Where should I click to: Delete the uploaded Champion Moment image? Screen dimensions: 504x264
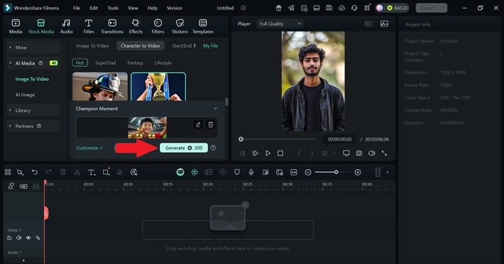[210, 124]
